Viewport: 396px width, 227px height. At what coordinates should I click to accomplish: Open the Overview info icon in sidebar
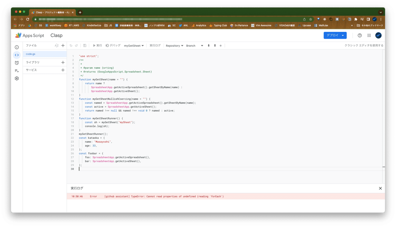17,47
